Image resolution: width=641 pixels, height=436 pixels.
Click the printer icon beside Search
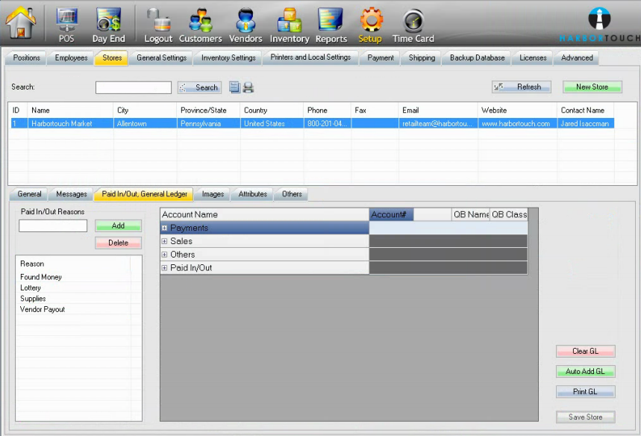pos(248,87)
